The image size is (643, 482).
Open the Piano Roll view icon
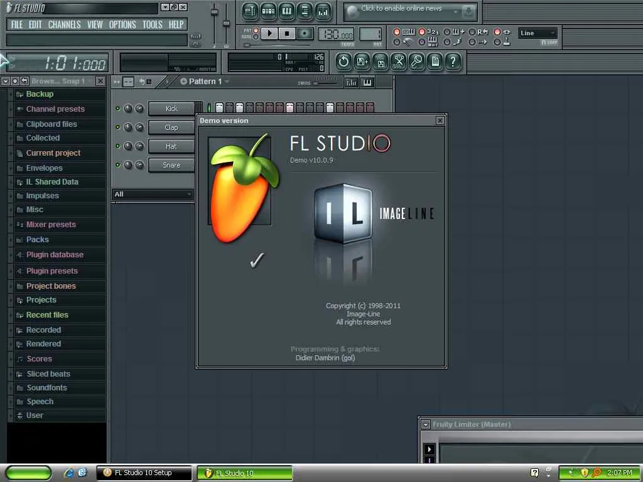point(286,11)
